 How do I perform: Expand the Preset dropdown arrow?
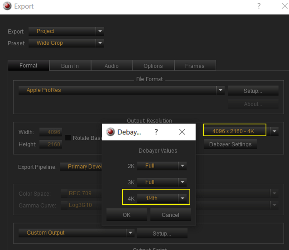click(x=100, y=43)
